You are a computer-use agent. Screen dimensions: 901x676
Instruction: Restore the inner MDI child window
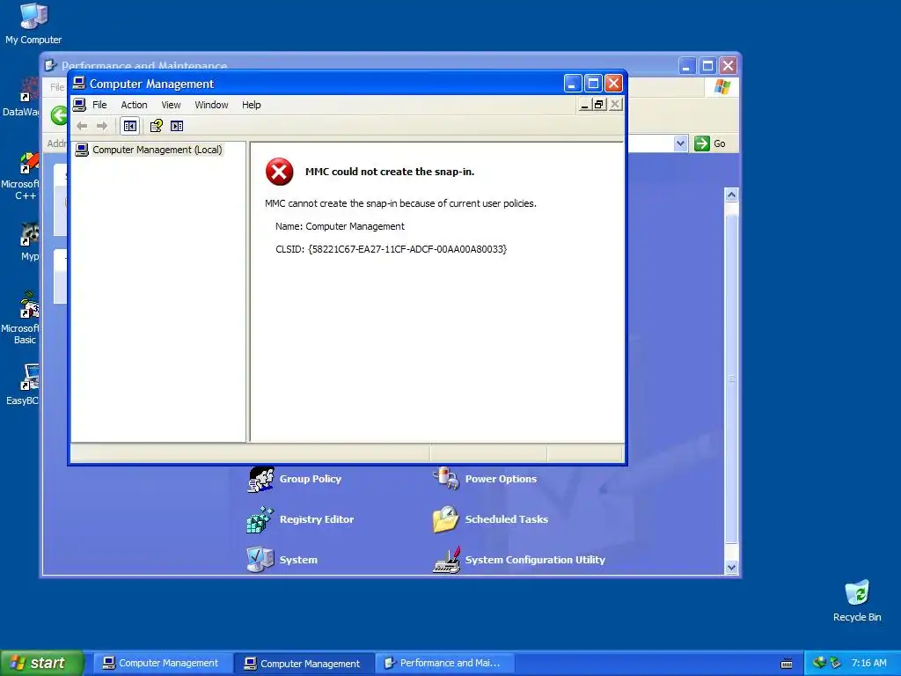[599, 105]
